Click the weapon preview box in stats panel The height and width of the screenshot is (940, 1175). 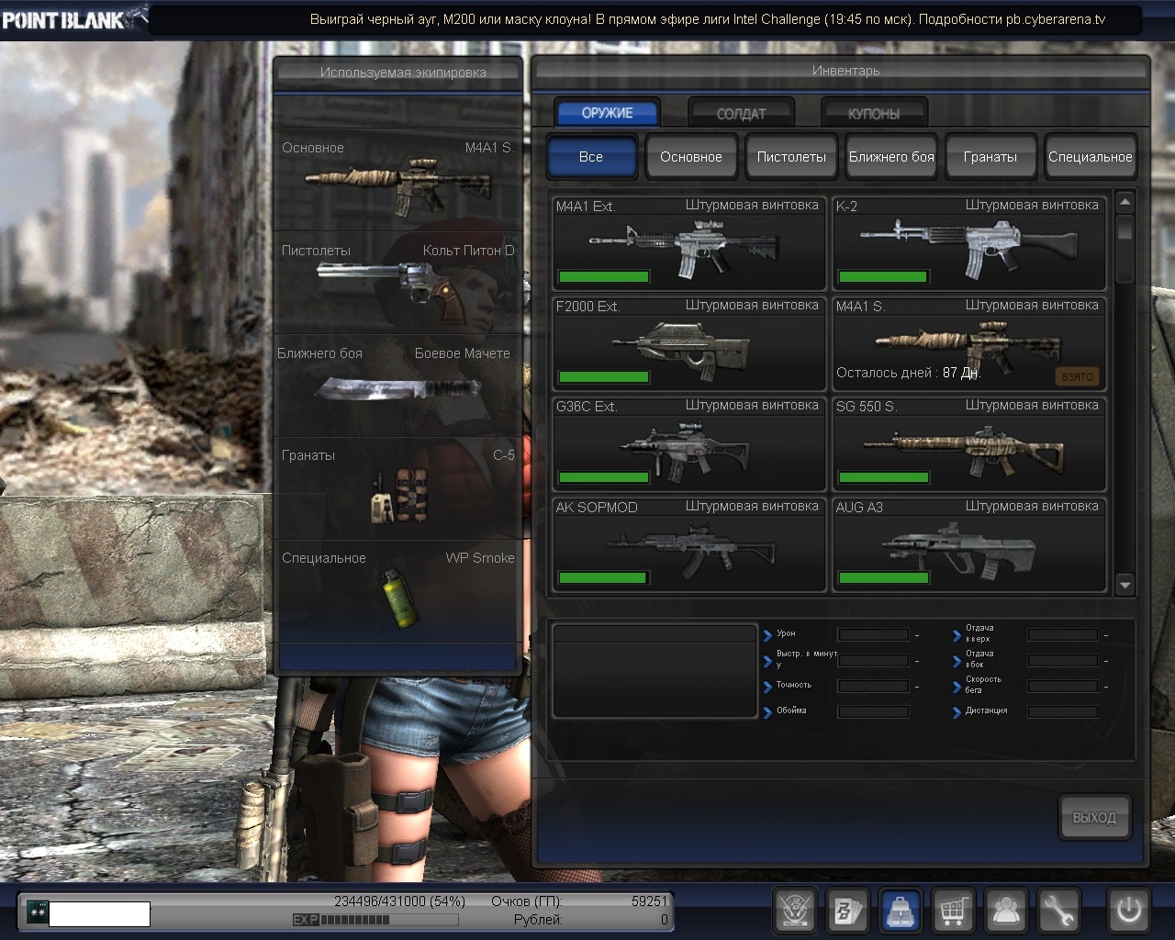click(x=655, y=671)
